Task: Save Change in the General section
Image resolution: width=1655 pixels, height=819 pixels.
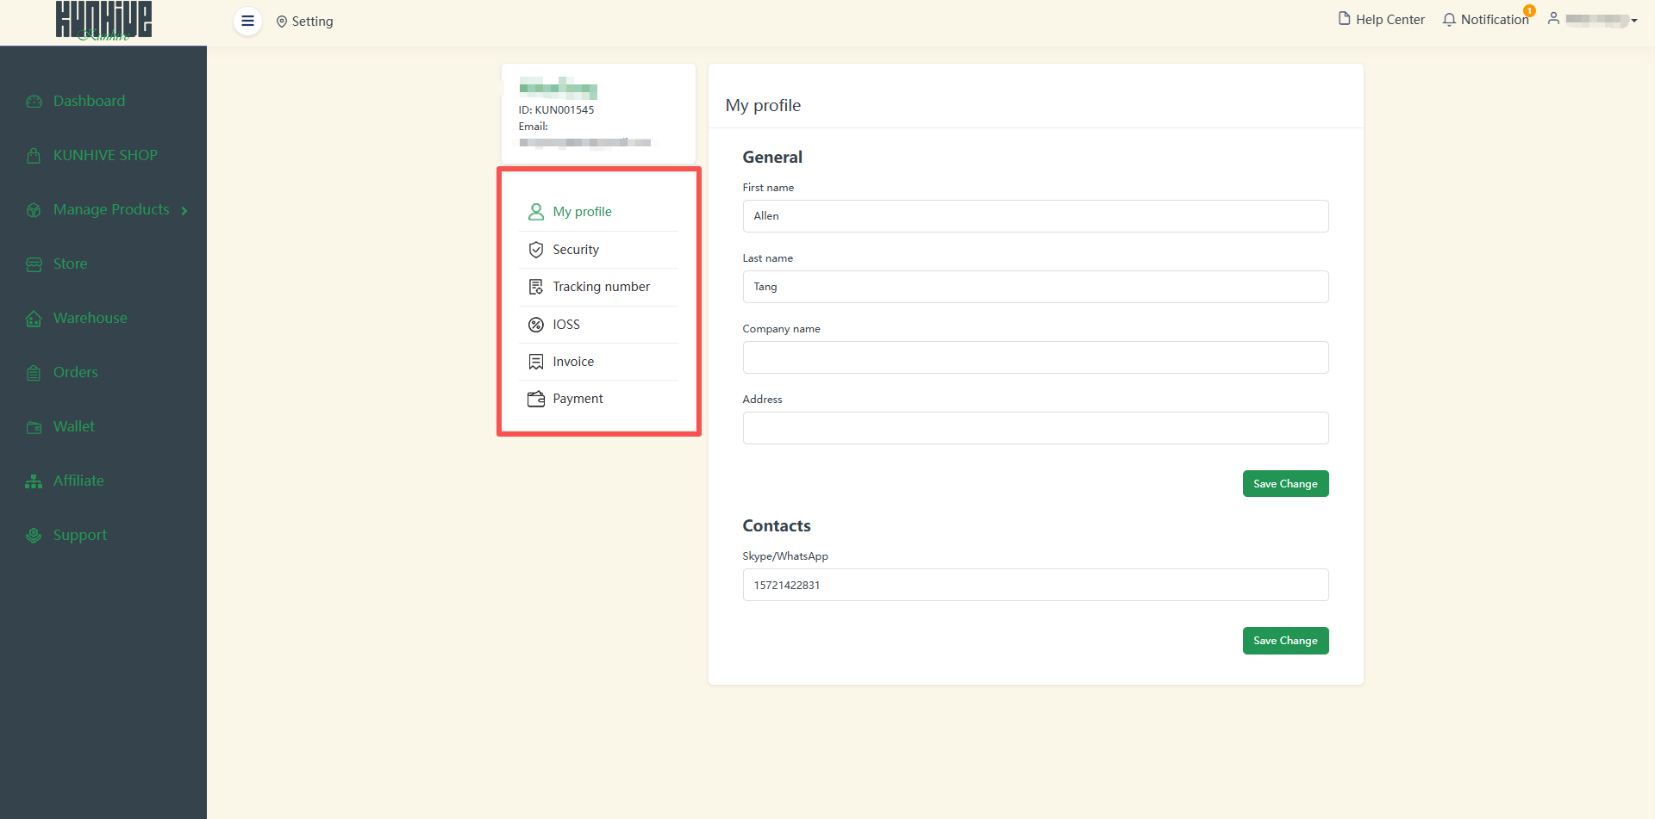Action: point(1284,484)
